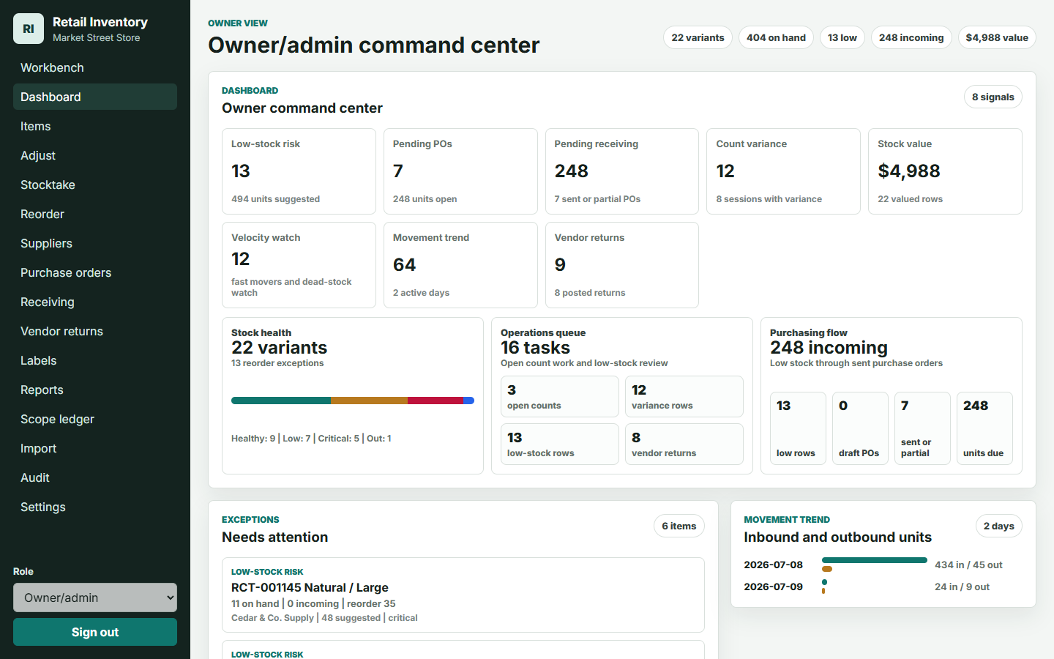Go to Items in the sidebar
The image size is (1054, 659).
click(95, 126)
